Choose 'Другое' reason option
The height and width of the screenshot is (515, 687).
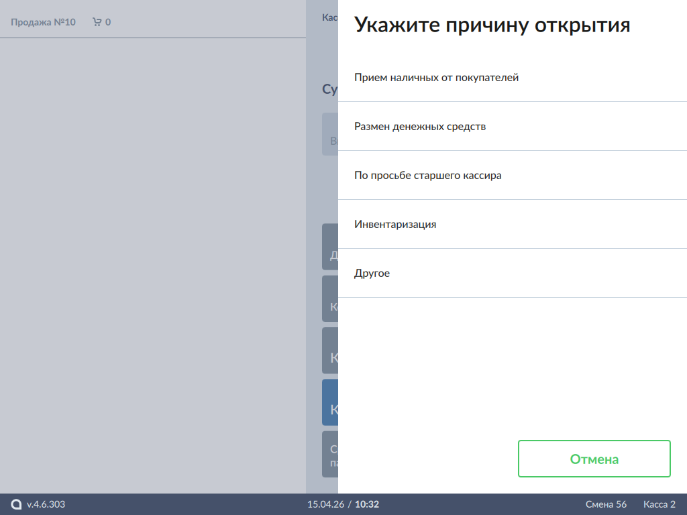[372, 274]
